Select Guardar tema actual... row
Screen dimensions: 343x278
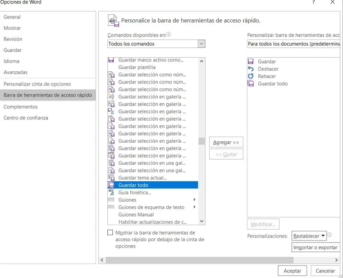[x=153, y=178]
